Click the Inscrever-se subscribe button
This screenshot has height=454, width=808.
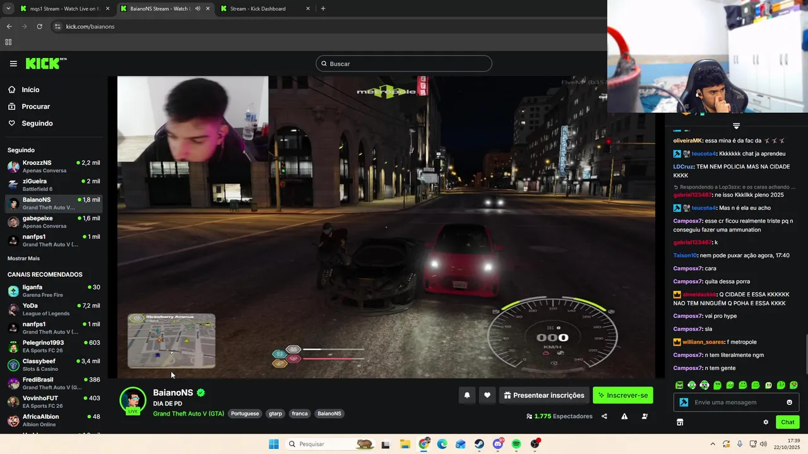pos(623,395)
